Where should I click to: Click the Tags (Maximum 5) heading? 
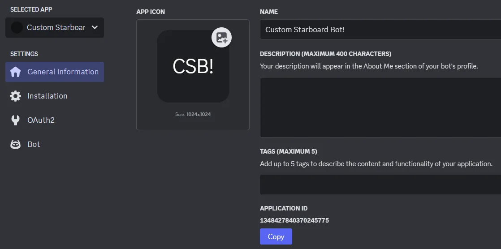click(x=289, y=151)
